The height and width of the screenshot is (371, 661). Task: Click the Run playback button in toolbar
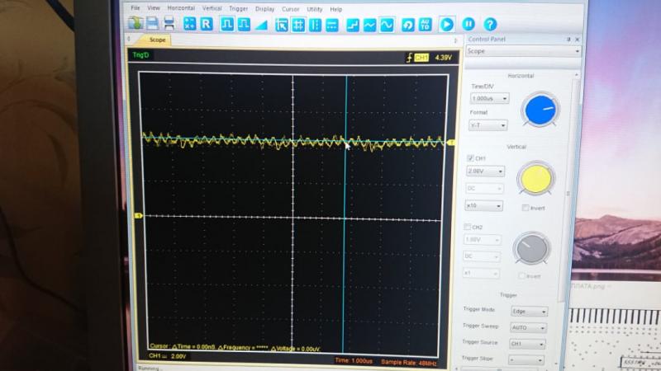point(446,25)
